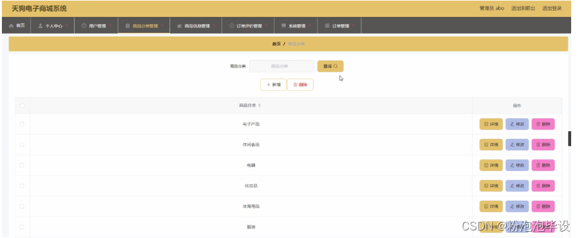Expand the 系统管理 dropdown arrow

[310, 26]
